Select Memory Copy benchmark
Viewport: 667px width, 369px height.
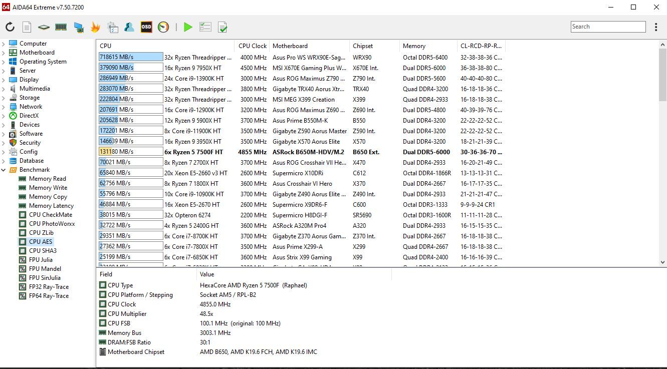point(48,197)
